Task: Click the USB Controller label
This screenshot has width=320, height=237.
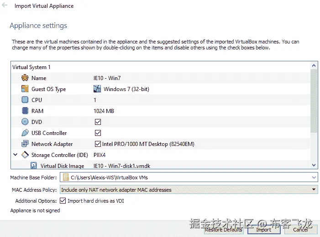Action: coord(49,133)
